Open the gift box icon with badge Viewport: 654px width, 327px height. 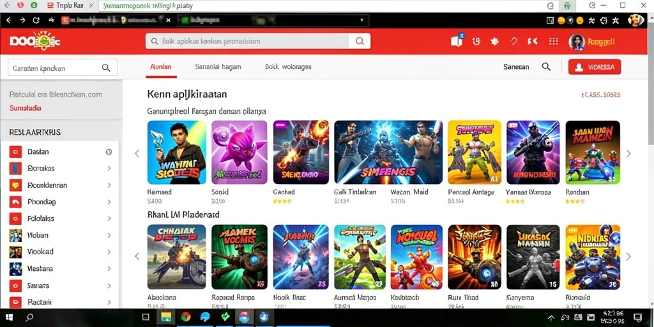457,40
